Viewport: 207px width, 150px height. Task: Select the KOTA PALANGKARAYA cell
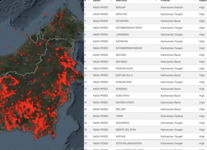(x=129, y=143)
